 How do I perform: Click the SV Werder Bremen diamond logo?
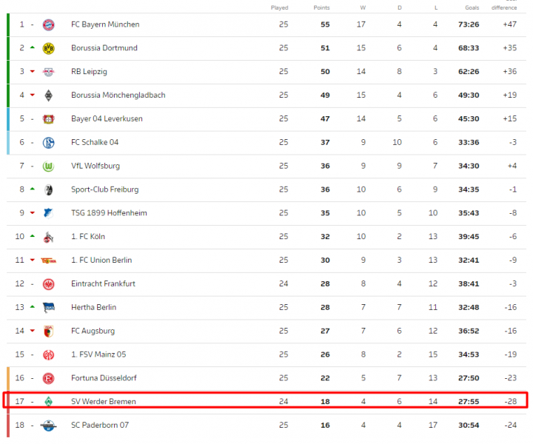click(49, 402)
